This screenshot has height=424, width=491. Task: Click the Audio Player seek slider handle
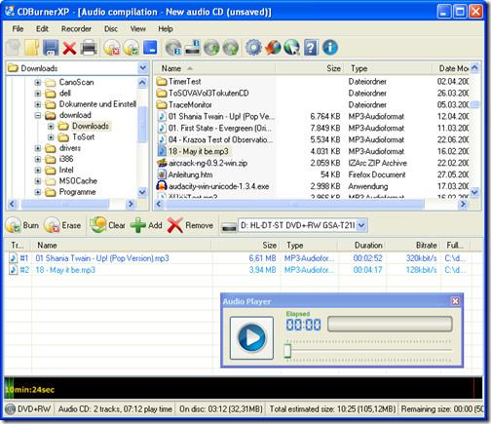tap(287, 351)
